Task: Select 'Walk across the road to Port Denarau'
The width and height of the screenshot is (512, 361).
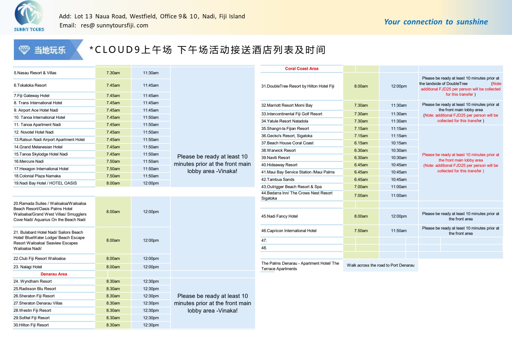Action: click(x=381, y=265)
